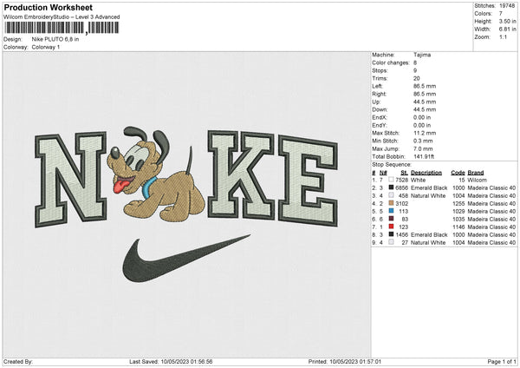
Task: Select the blue swatch with 113 stitches
Action: pos(392,211)
